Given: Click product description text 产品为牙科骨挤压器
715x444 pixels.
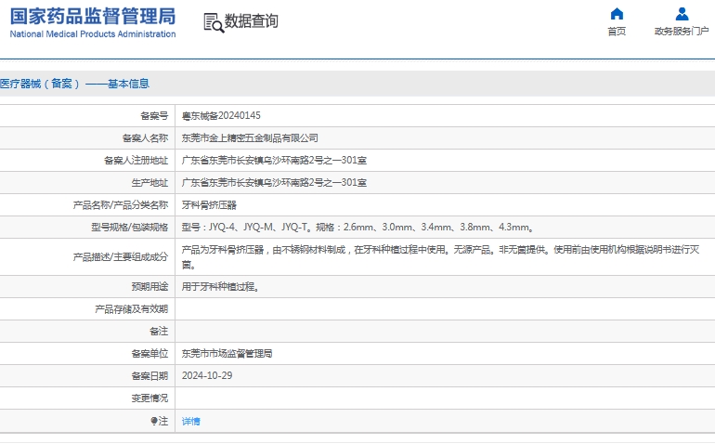Looking at the screenshot, I should pos(223,250).
